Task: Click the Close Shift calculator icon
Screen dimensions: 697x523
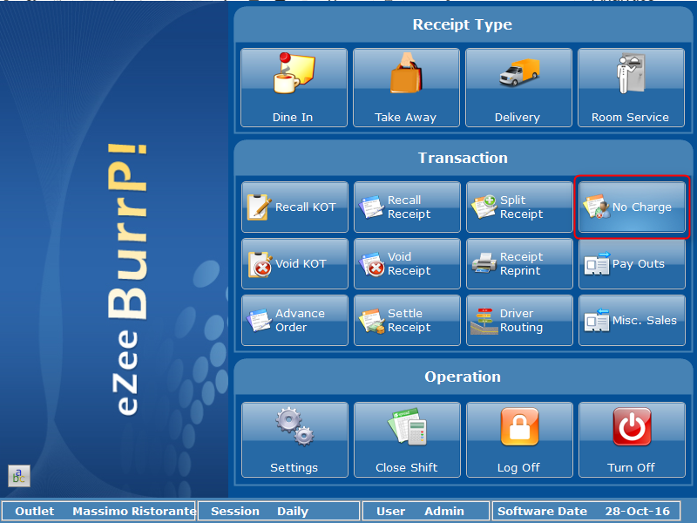Action: pyautogui.click(x=408, y=426)
